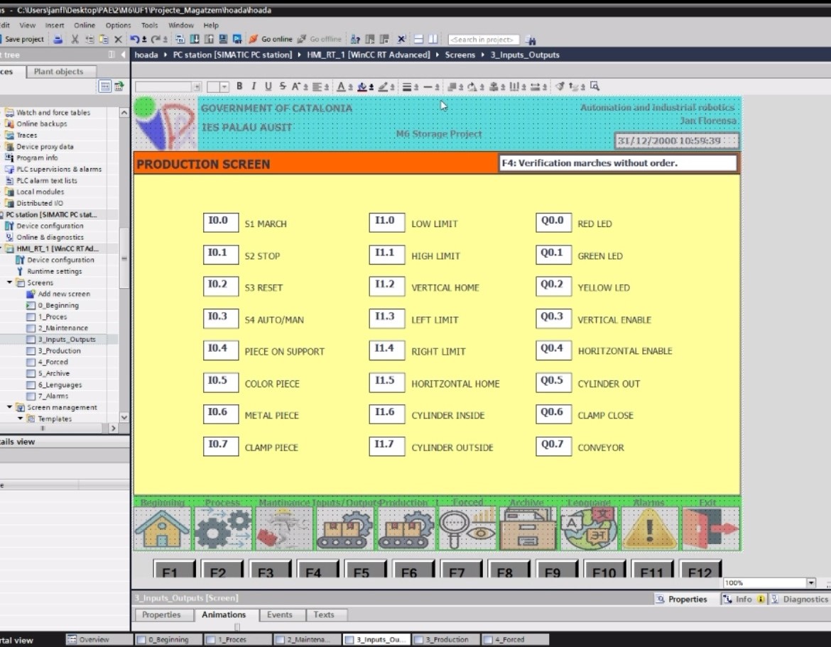Viewport: 831px width, 647px height.
Task: Collapse the Screen management tree node
Action: [x=11, y=408]
